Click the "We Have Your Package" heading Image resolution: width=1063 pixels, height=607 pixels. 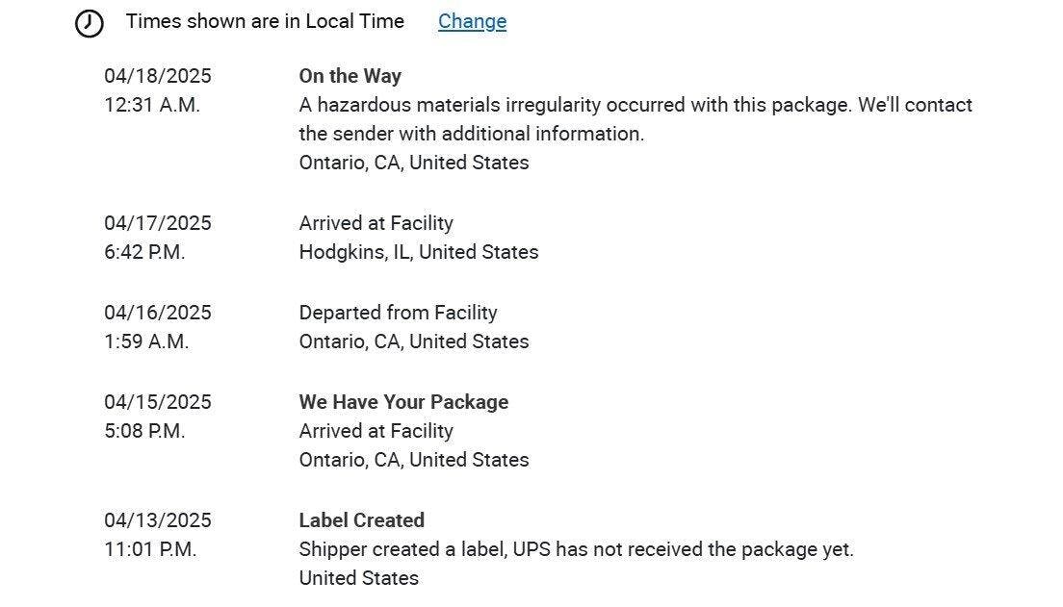click(x=403, y=402)
